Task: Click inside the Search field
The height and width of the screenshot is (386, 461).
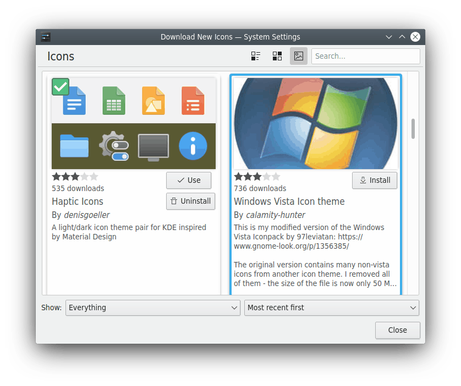Action: point(365,55)
